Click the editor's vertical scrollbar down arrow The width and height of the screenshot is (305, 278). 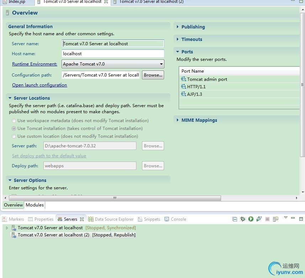(303, 192)
